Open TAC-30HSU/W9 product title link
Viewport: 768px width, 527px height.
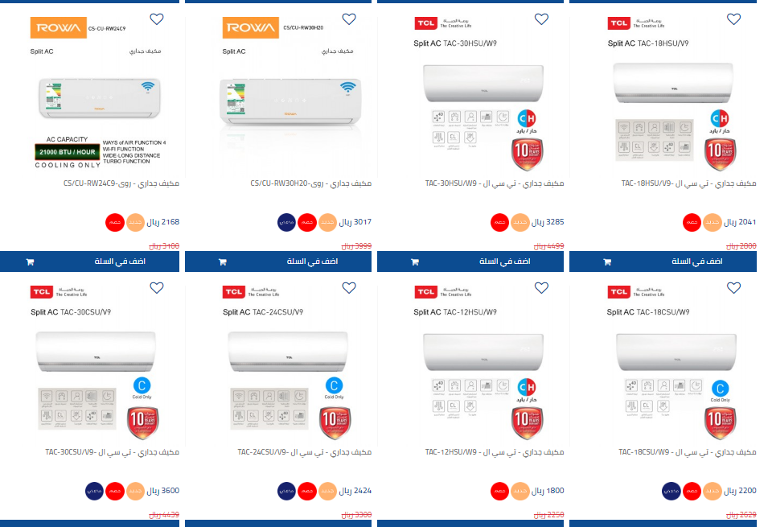pos(495,183)
